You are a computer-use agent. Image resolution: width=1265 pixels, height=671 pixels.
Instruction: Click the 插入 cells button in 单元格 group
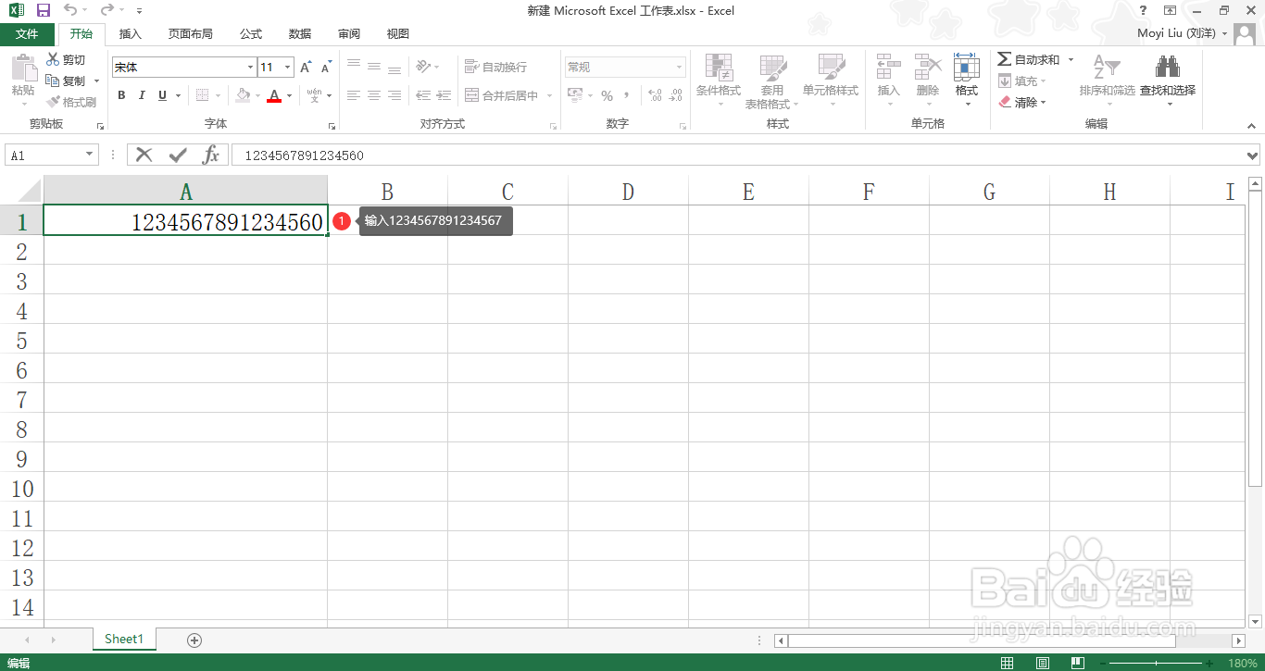[889, 81]
